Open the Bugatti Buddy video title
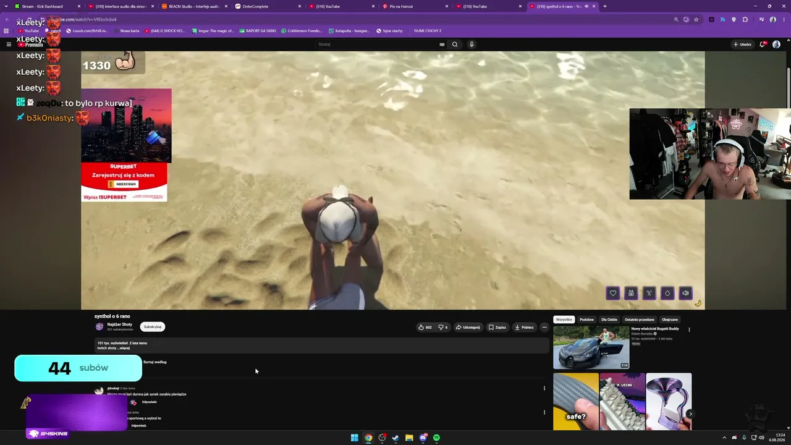This screenshot has height=445, width=791. [655, 329]
